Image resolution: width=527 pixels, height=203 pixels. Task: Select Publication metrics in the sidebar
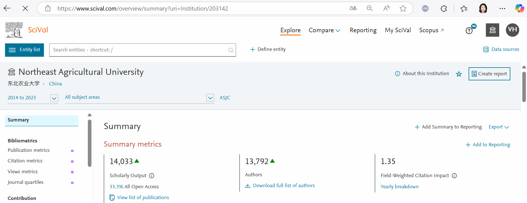(x=29, y=150)
